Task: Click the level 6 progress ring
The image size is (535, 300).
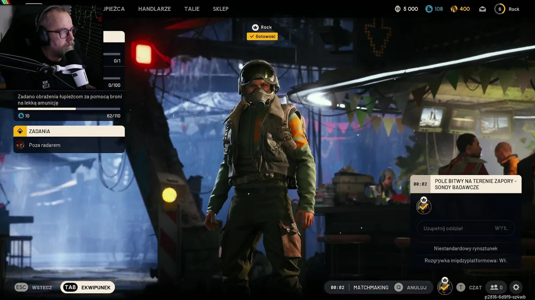Action: tap(500, 9)
